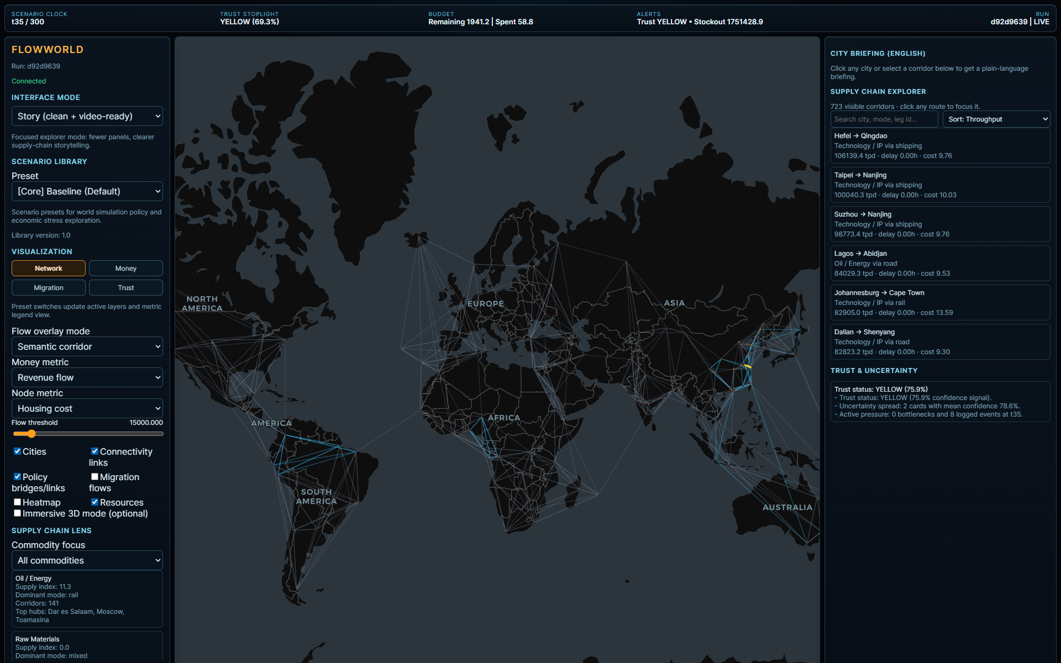This screenshot has width=1061, height=663.
Task: Click the EUROPE map label
Action: [x=485, y=304]
